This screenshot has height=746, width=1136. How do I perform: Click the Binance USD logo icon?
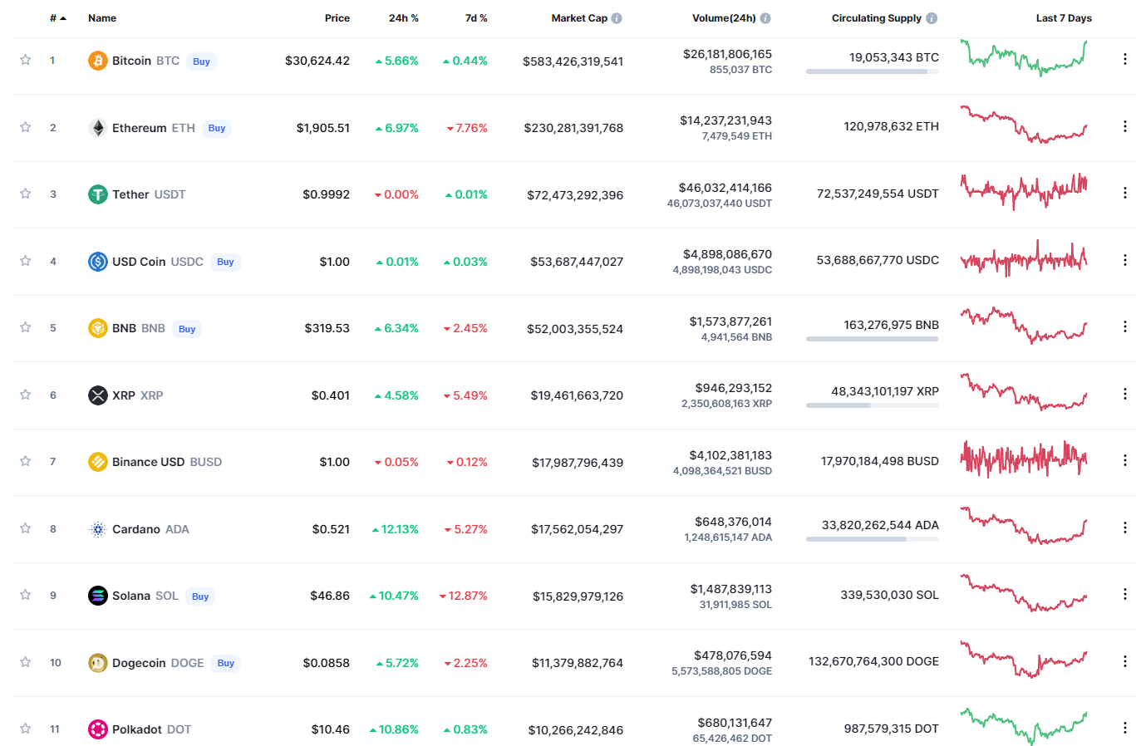click(98, 462)
